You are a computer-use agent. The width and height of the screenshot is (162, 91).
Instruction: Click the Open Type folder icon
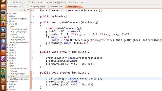point(47,2)
